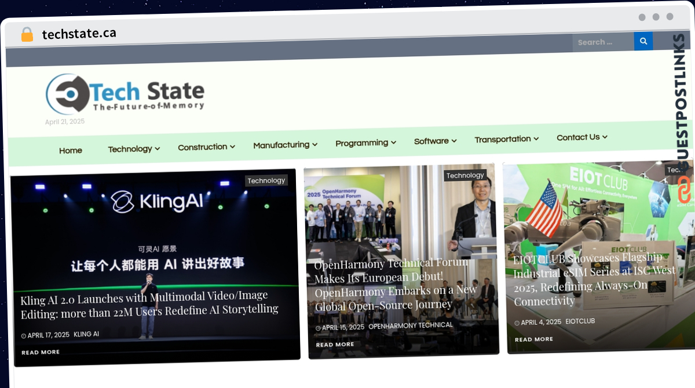695x388 pixels.
Task: Click the truncated Tec tag on EIOTCLUB card
Action: point(674,170)
